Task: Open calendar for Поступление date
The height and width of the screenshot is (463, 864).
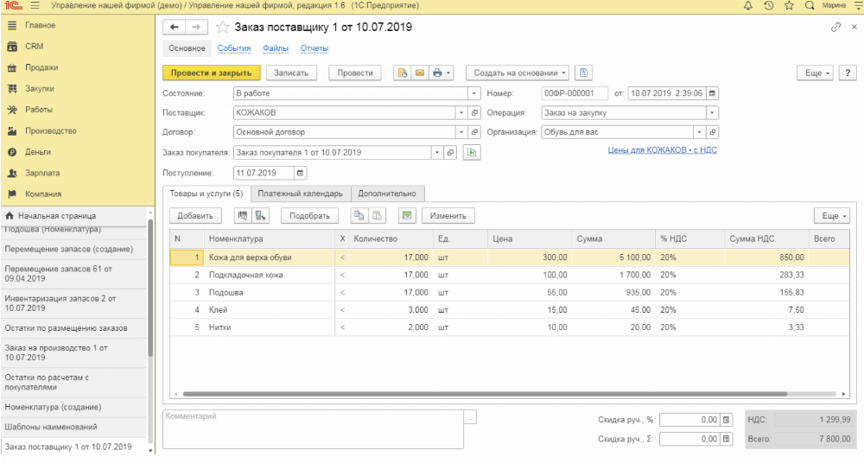Action: click(301, 173)
